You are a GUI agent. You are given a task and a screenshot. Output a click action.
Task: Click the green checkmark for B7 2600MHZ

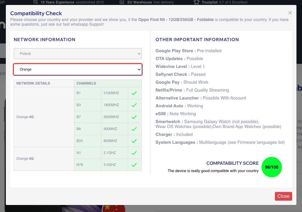point(134,117)
